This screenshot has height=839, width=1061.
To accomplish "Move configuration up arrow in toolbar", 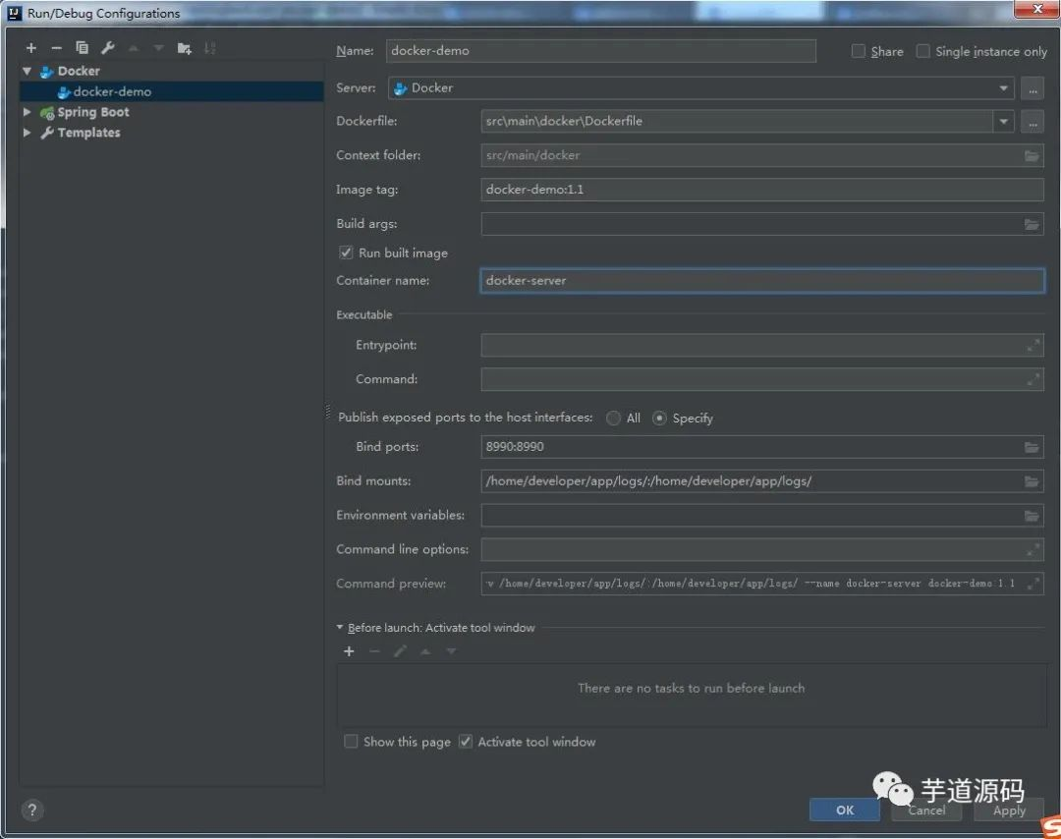I will 134,48.
